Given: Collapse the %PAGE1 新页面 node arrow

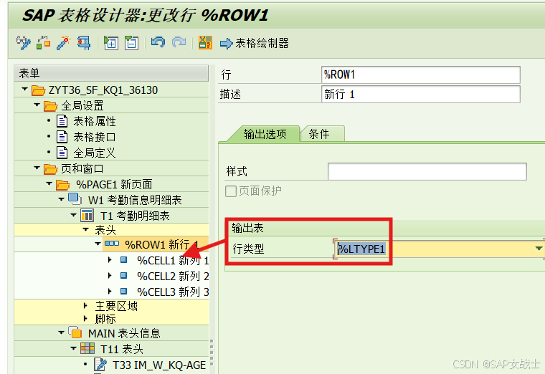Looking at the screenshot, I should click(49, 183).
